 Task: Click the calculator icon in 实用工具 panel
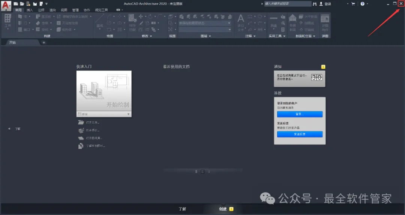click(x=283, y=30)
